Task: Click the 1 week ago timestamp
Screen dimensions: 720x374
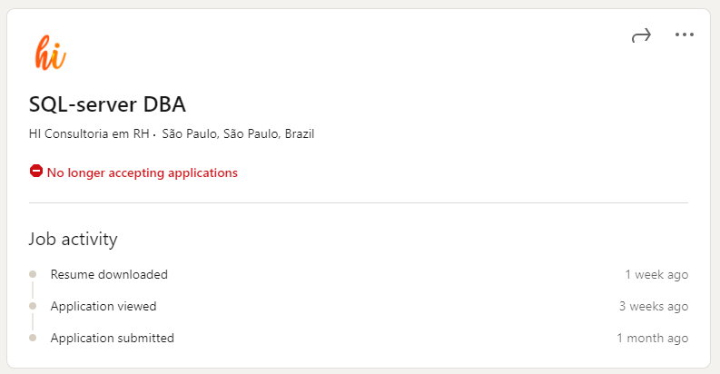Action: (x=656, y=274)
